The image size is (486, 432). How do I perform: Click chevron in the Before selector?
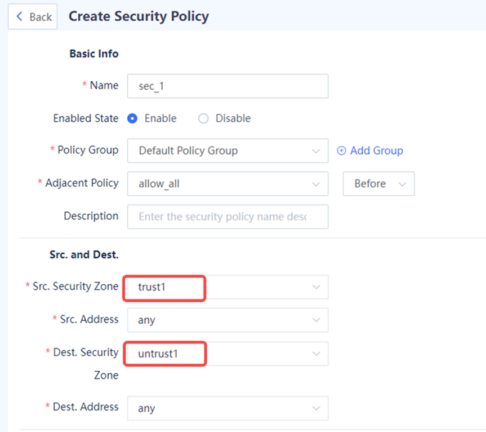point(402,184)
